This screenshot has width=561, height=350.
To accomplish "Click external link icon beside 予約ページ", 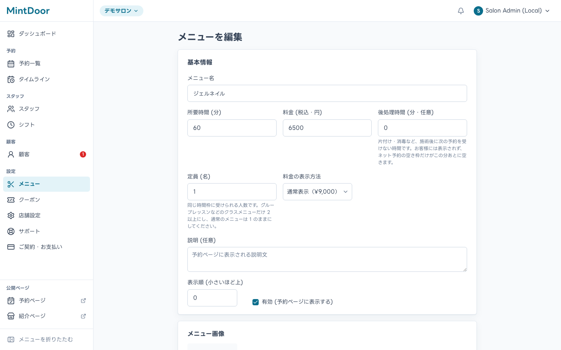I will coord(83,301).
